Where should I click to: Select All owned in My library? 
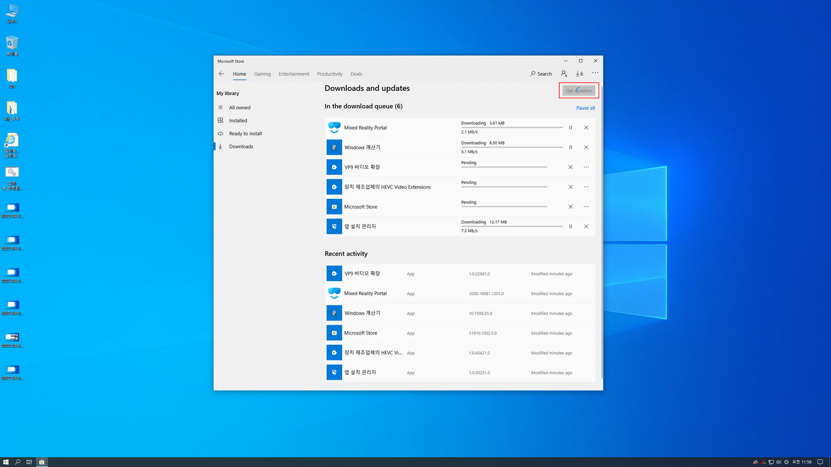click(x=240, y=107)
